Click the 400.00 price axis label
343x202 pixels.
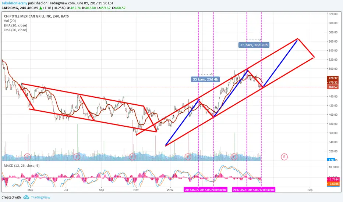(x=333, y=115)
